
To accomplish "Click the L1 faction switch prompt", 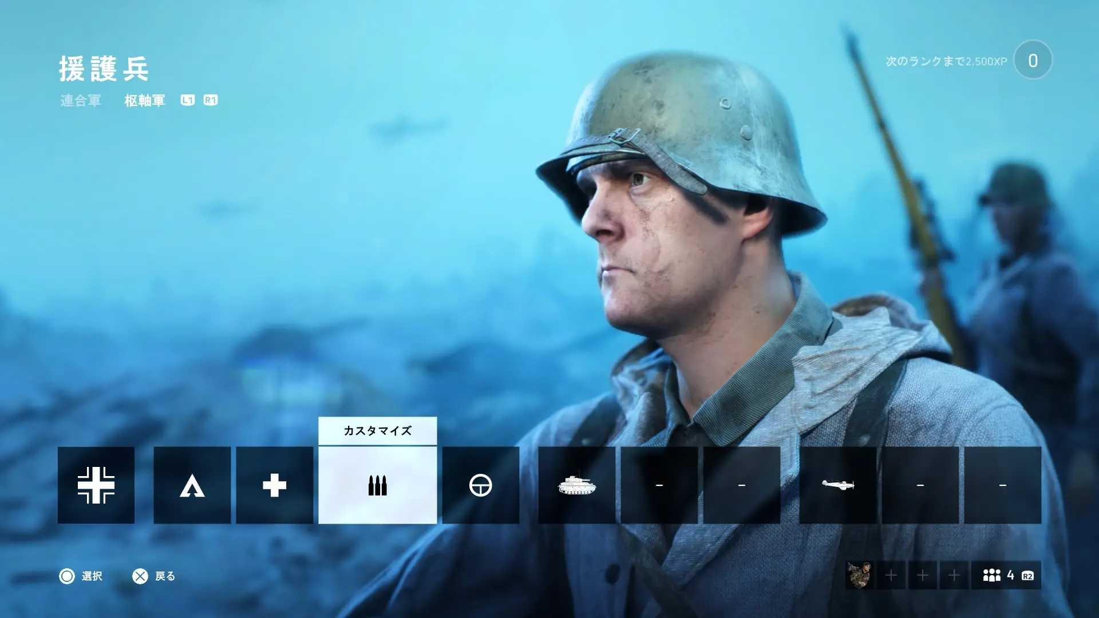I will [188, 100].
